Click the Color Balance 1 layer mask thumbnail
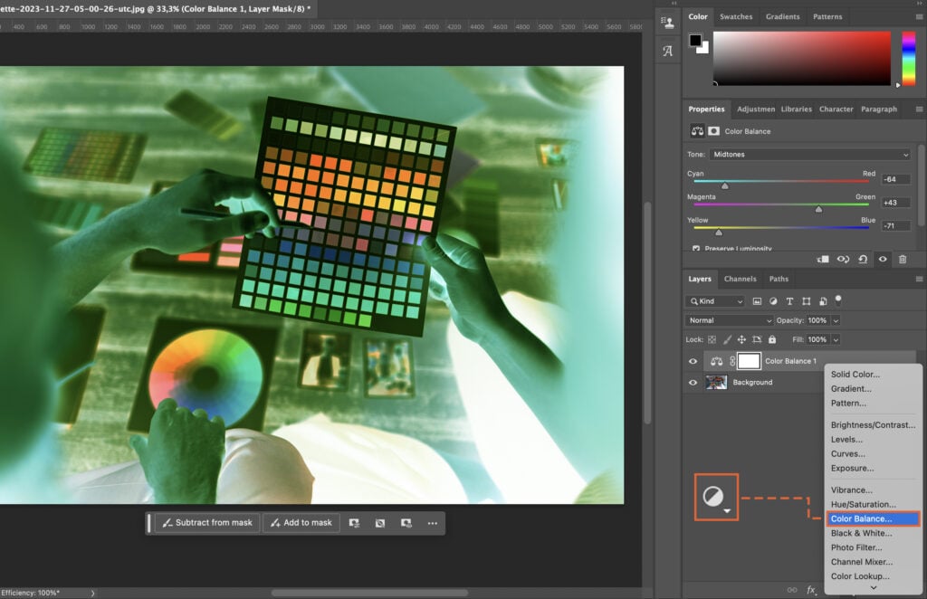The image size is (927, 599). [748, 360]
